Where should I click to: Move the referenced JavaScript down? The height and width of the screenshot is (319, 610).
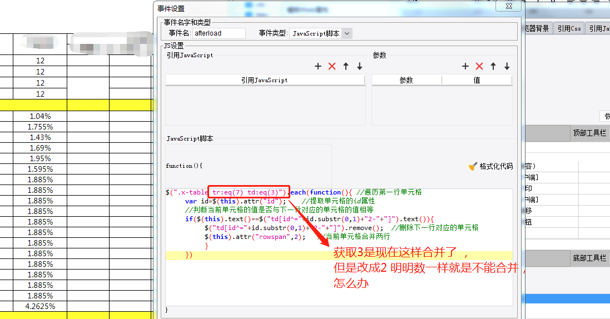pos(359,67)
